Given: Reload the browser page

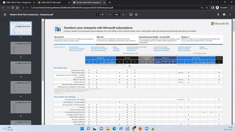Looking at the screenshot, I should (12, 8).
